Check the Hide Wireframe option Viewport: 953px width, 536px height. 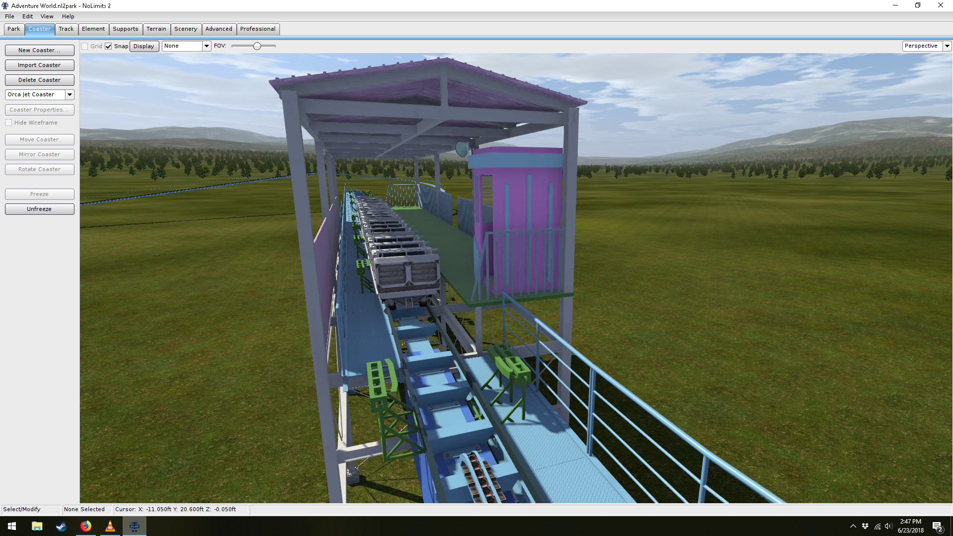coord(9,123)
